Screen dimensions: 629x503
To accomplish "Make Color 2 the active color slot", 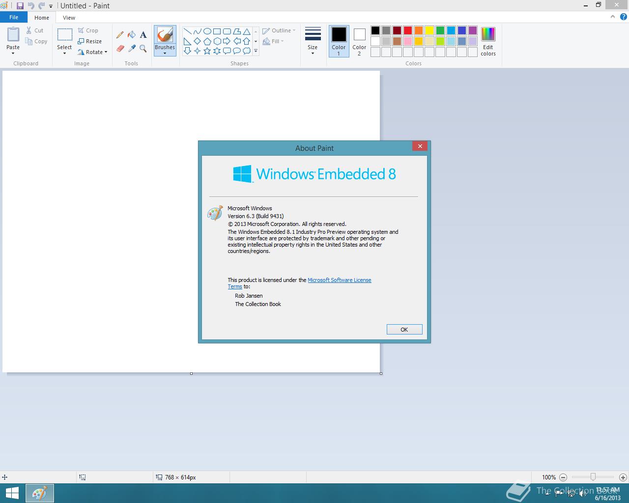I will click(x=359, y=41).
